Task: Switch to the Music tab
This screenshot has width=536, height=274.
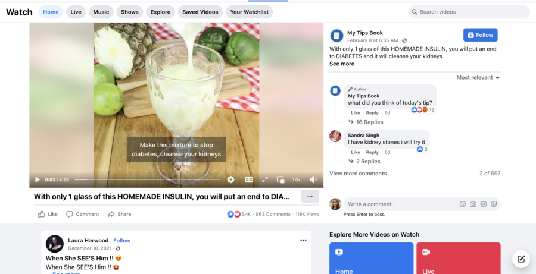Action: coord(101,12)
